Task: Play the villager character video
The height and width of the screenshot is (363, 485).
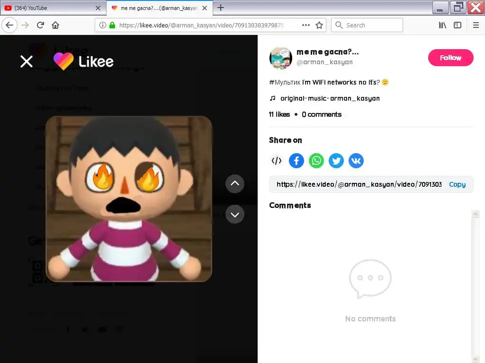Action: point(129,199)
